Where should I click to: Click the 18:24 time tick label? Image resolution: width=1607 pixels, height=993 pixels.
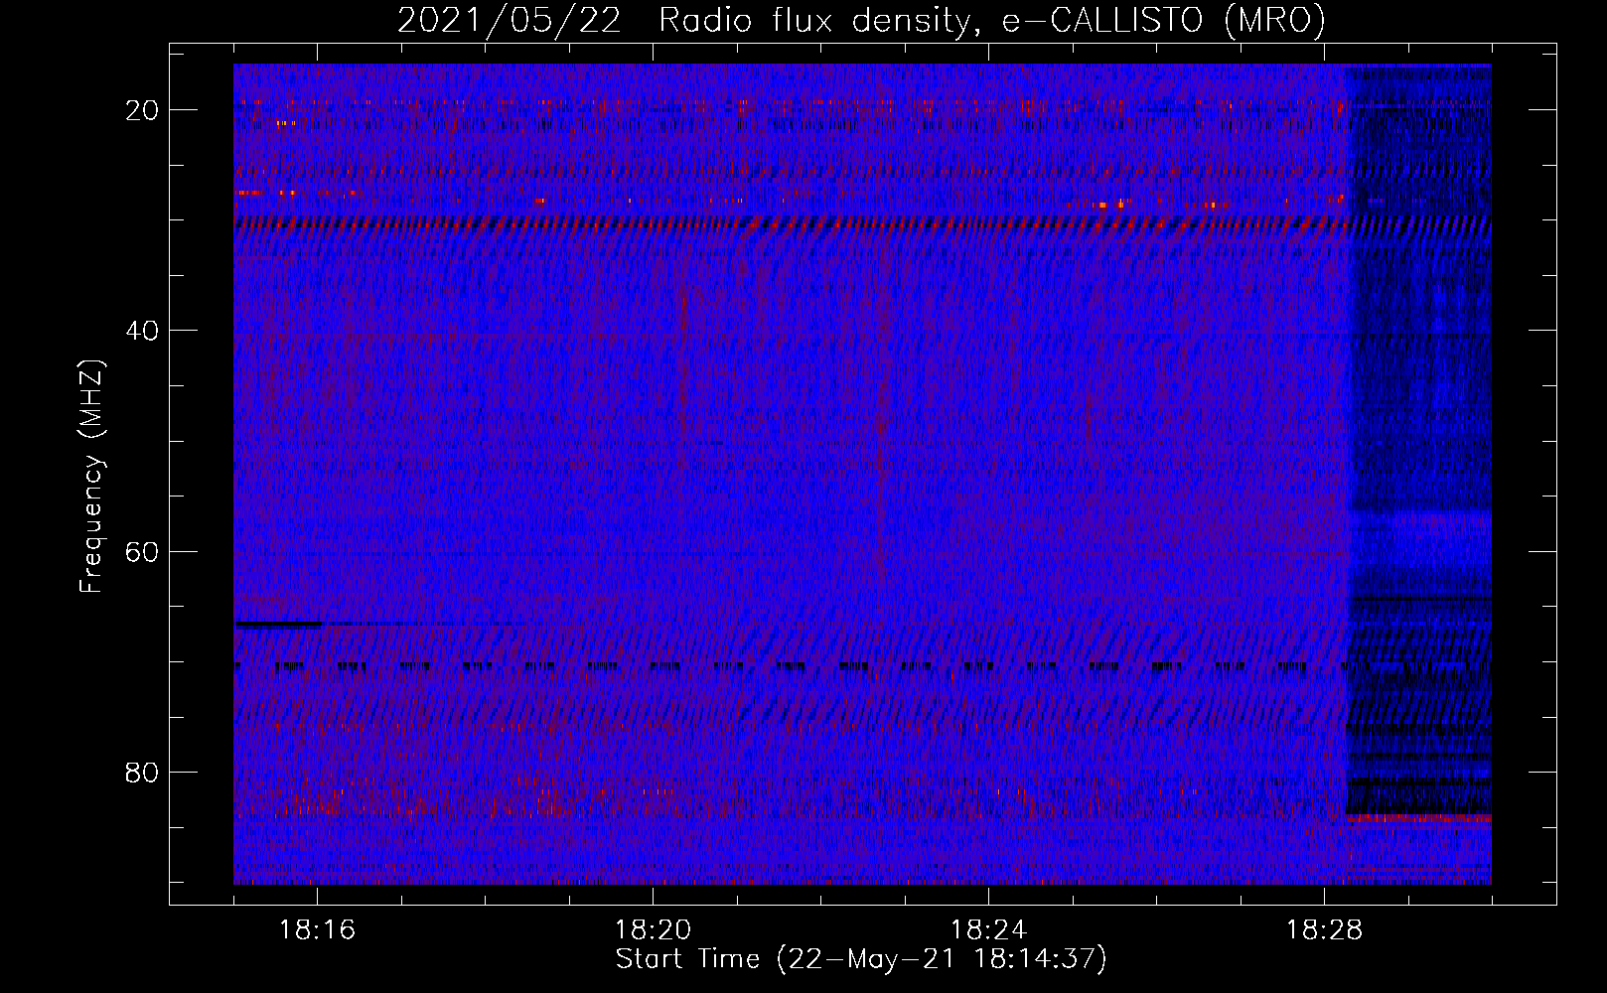988,930
